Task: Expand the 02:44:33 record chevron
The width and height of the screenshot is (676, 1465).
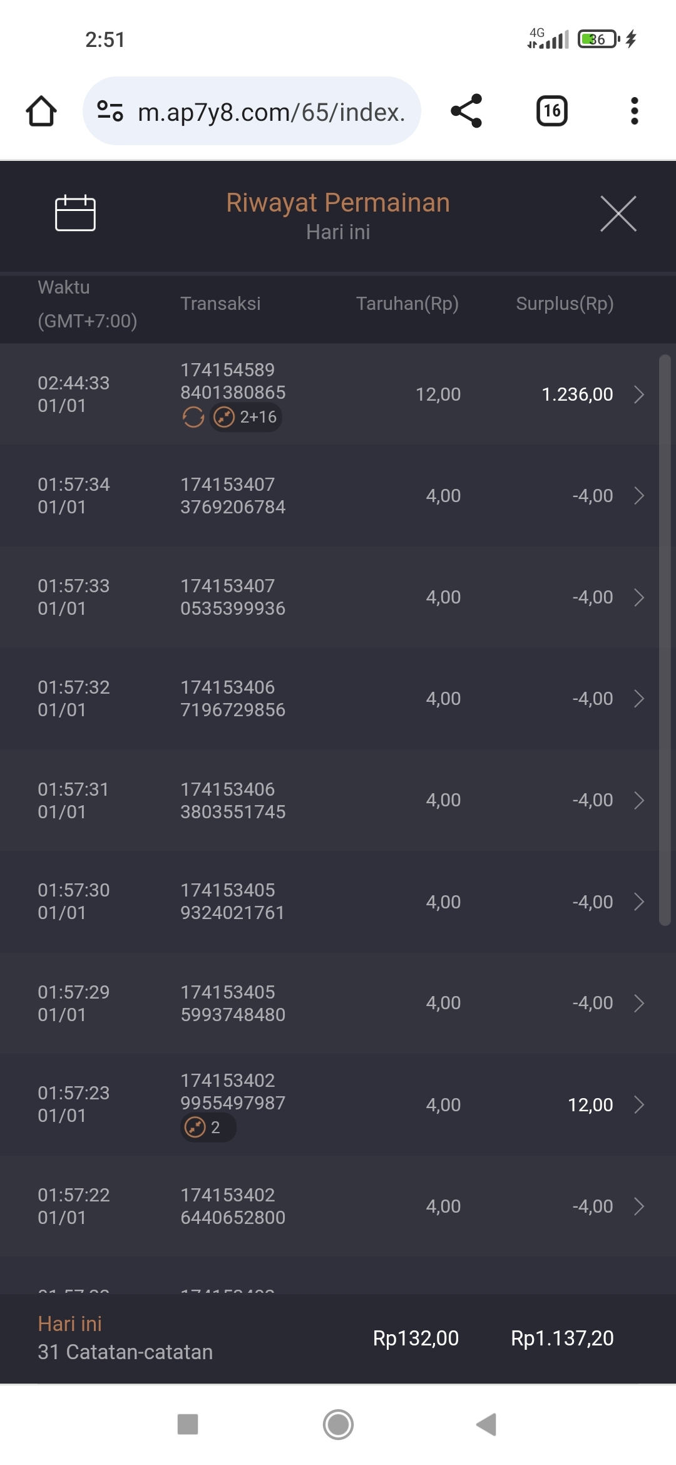Action: click(639, 394)
